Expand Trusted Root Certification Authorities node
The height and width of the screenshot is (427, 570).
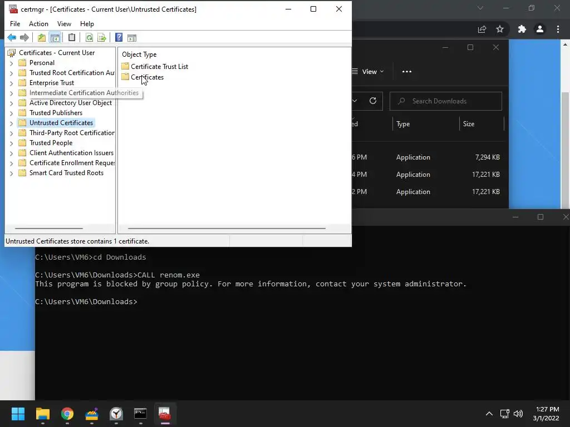[12, 73]
